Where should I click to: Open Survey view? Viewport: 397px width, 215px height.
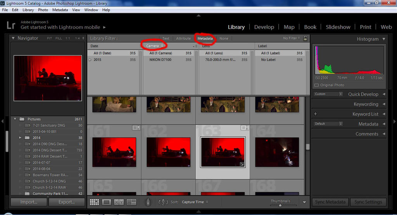[x=131, y=202]
